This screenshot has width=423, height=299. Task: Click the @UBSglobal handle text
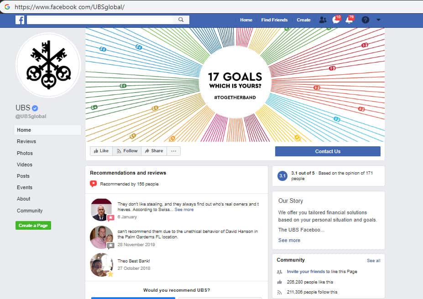pyautogui.click(x=31, y=116)
